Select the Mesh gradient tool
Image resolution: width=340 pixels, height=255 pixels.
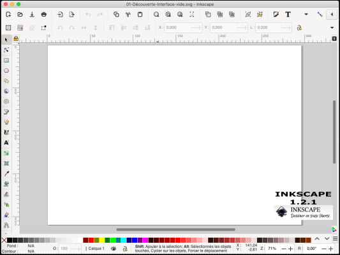tap(6, 164)
